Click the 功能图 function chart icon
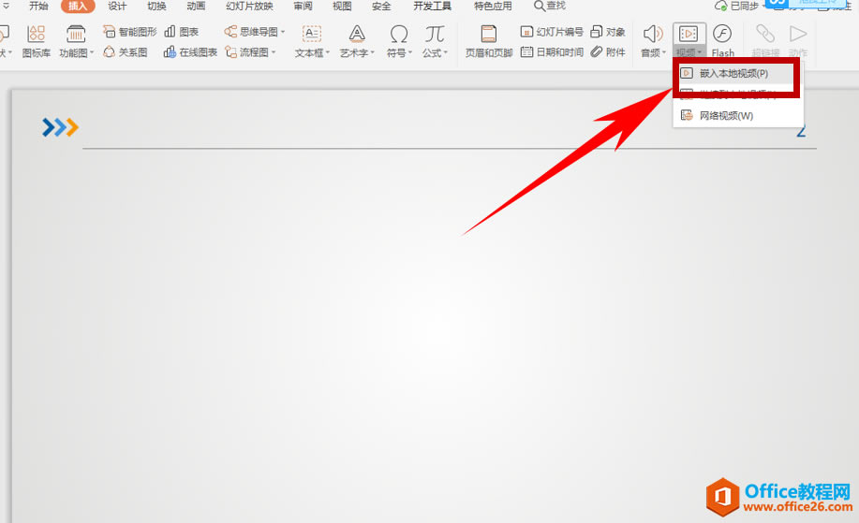Image resolution: width=859 pixels, height=523 pixels. click(x=76, y=35)
